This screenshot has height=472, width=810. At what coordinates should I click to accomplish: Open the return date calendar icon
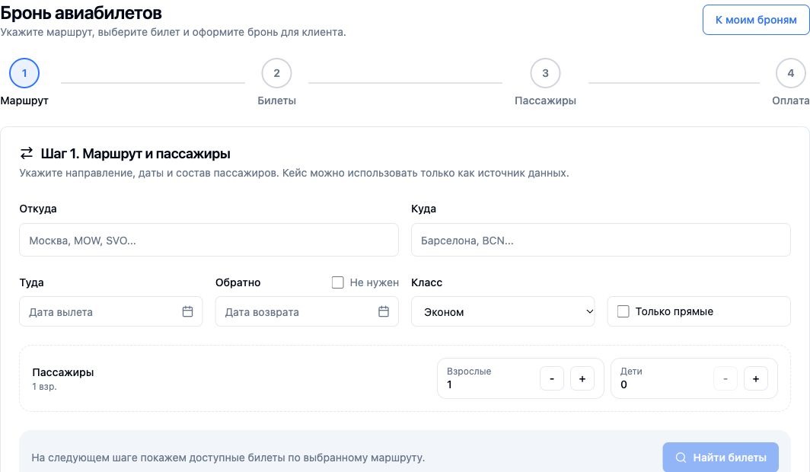(384, 311)
